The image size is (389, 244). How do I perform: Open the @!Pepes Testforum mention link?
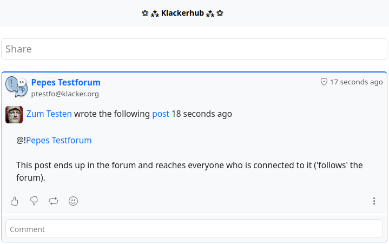tap(58, 141)
